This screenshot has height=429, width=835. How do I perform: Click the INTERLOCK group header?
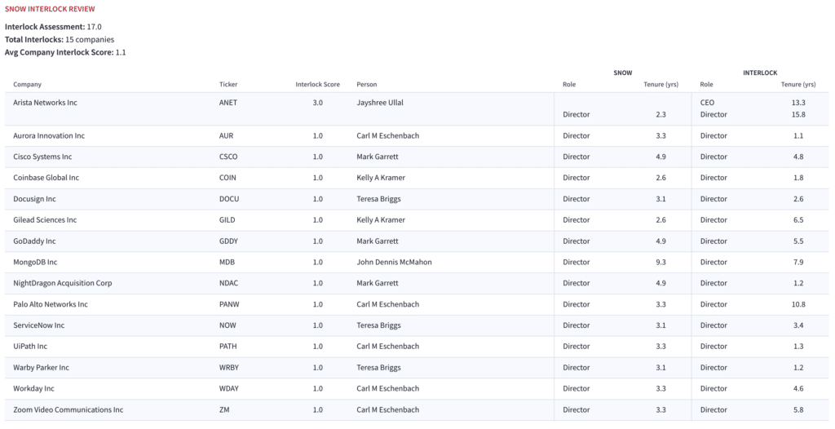tap(760, 73)
